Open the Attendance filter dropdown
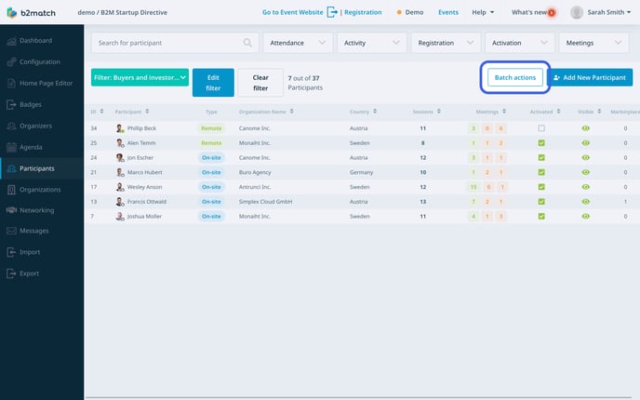The image size is (640, 400). (x=298, y=43)
